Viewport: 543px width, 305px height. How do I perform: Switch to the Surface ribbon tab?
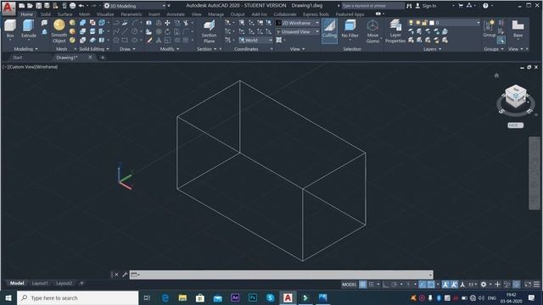click(64, 14)
